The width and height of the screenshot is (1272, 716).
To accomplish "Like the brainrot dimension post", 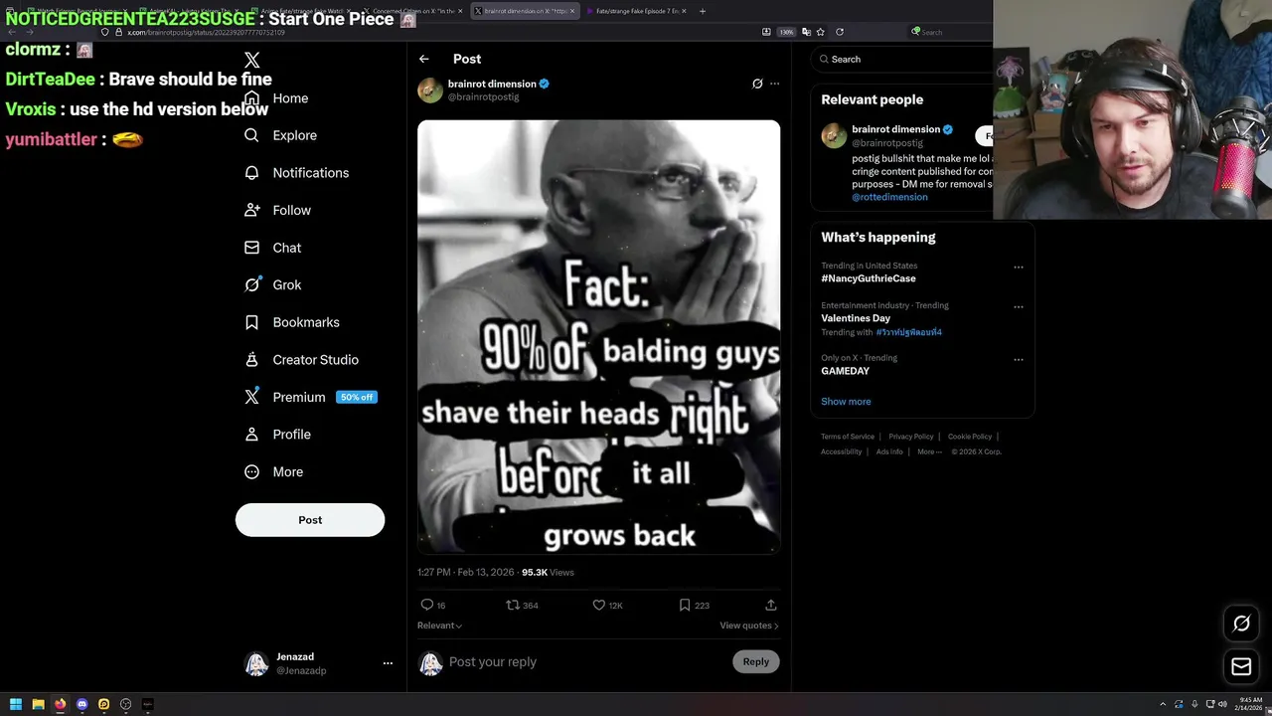I will [599, 605].
